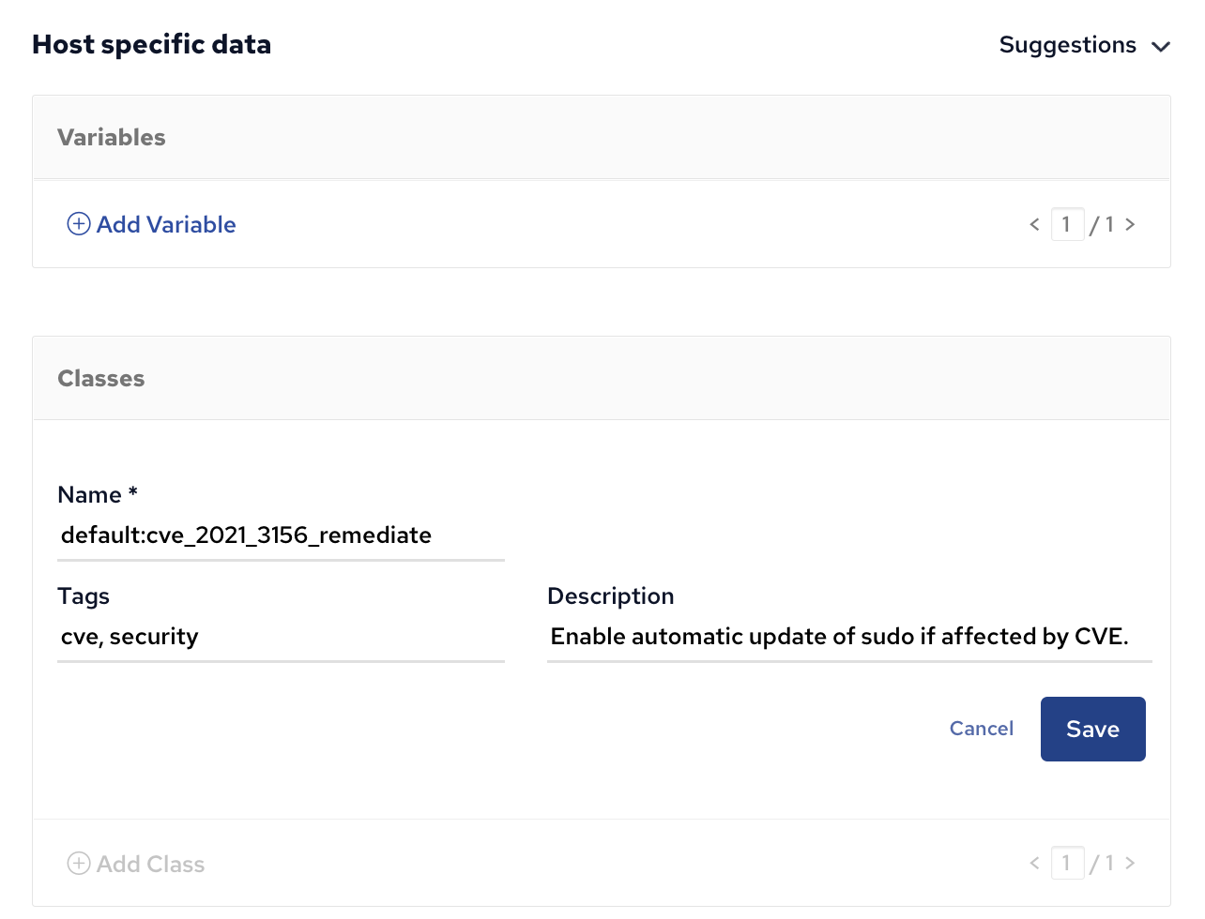The width and height of the screenshot is (1205, 919).
Task: Cancel the class edit
Action: (982, 729)
